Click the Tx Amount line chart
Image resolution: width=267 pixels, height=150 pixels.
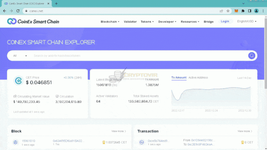tap(211, 96)
